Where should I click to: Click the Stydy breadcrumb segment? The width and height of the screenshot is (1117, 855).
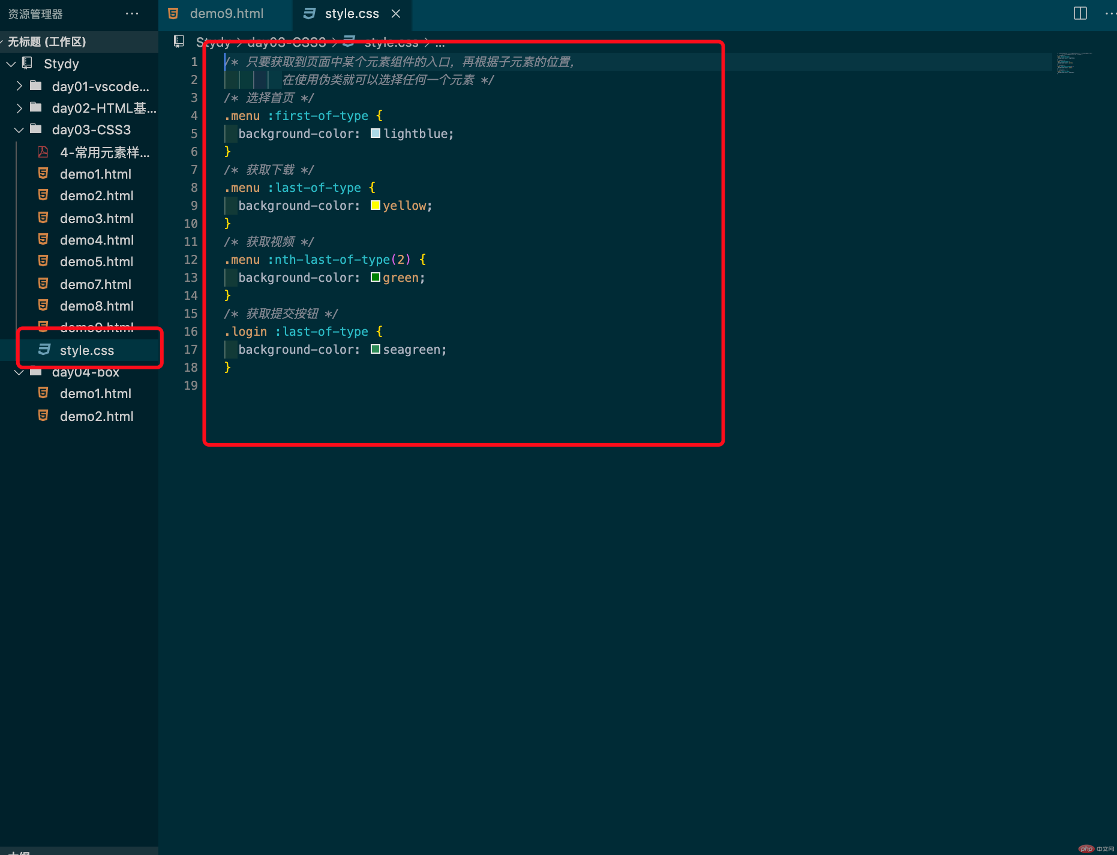click(213, 42)
